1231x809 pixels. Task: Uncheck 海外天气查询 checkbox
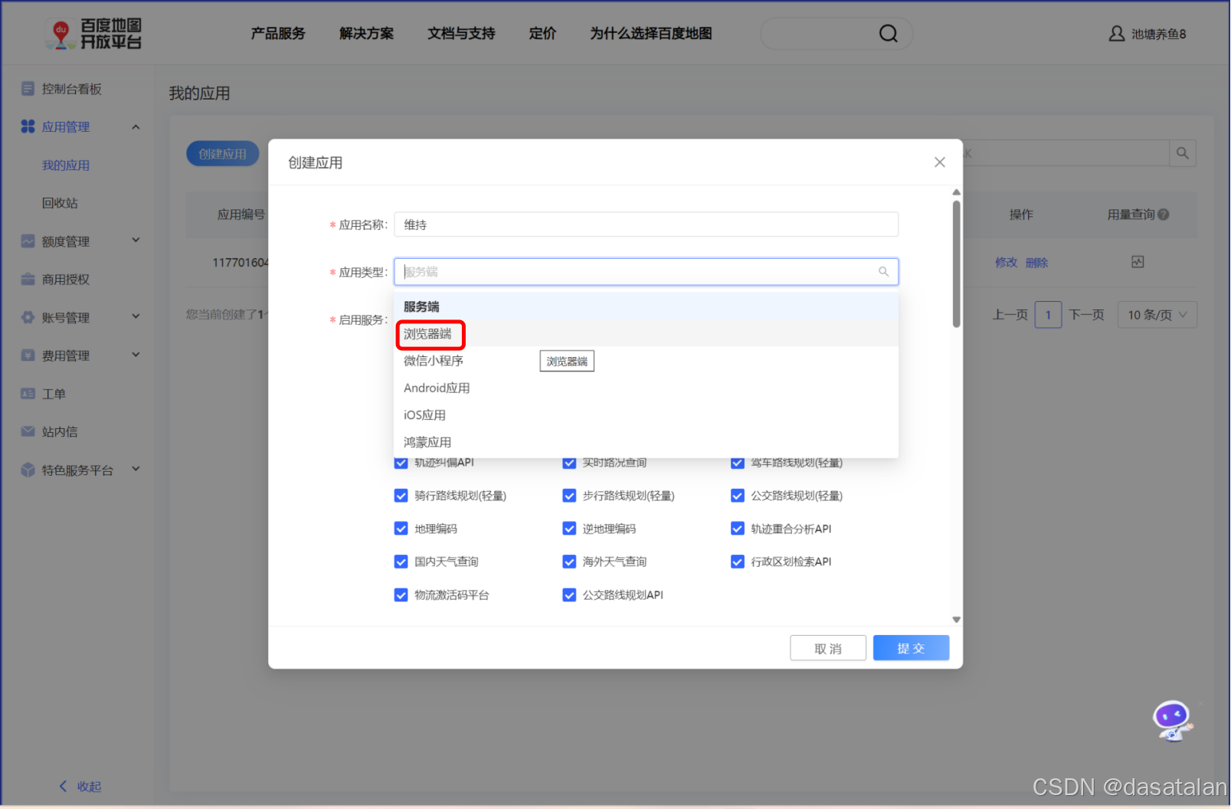[569, 562]
